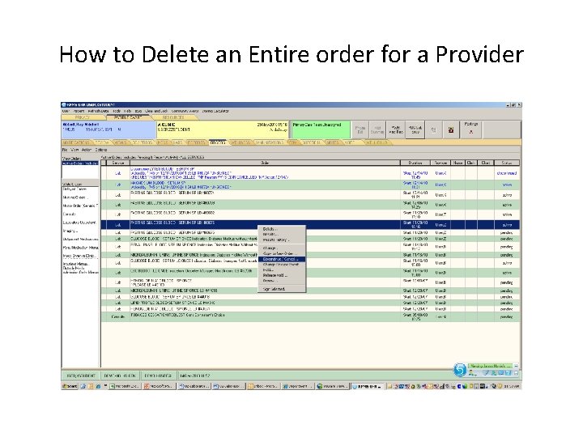This screenshot has width=583, height=437.
Task: Click the Internet Explorer quick-launch icon
Action: tap(98, 387)
